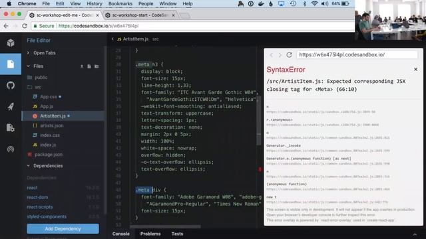Open index.js in the file tree
Viewport: 426px width, 239px height.
click(x=48, y=145)
